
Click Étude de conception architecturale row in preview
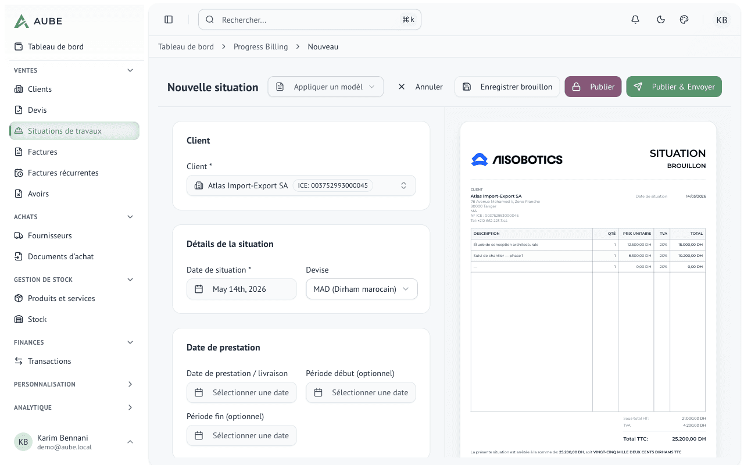point(588,245)
